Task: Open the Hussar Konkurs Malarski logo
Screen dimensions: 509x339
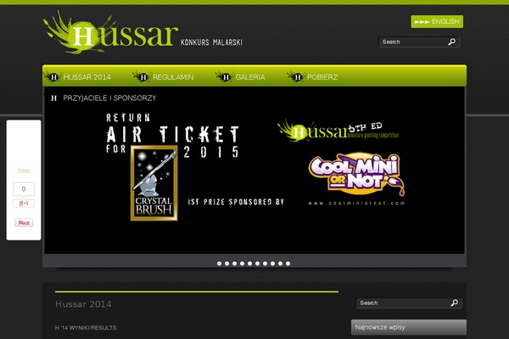Action: [143, 32]
